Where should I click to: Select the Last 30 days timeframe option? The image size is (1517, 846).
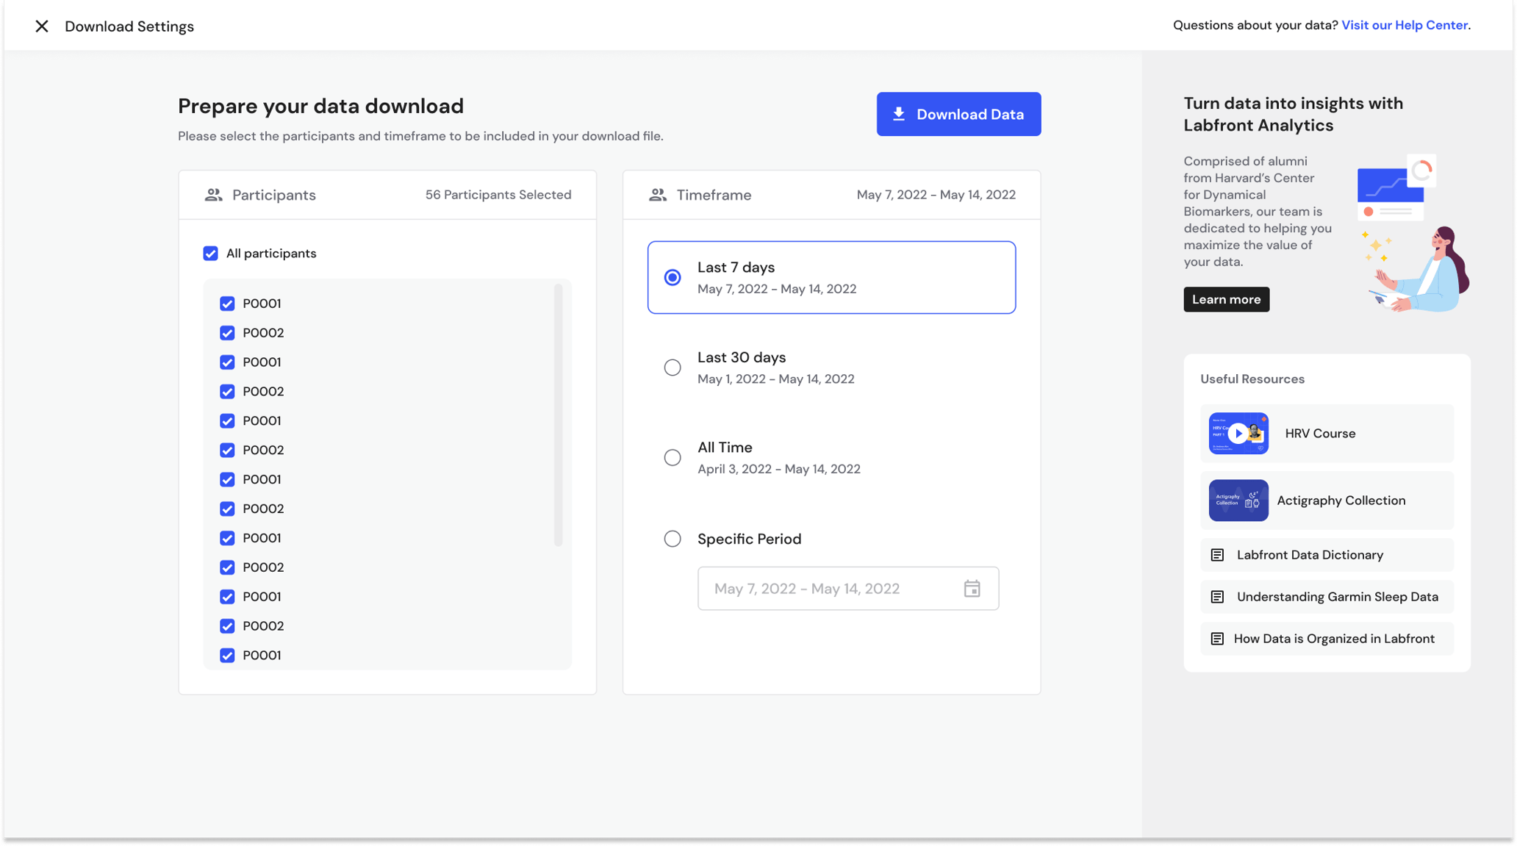673,367
